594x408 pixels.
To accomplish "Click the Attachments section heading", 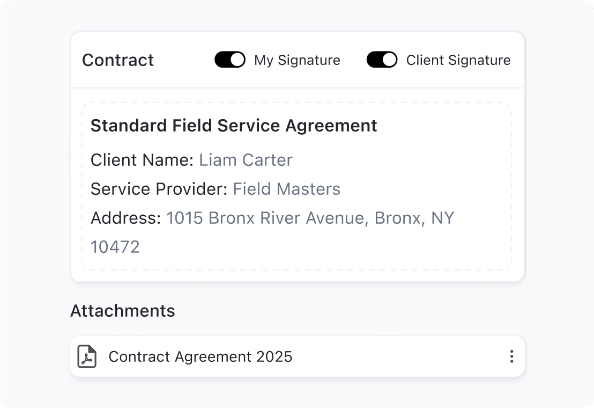I will pyautogui.click(x=122, y=310).
